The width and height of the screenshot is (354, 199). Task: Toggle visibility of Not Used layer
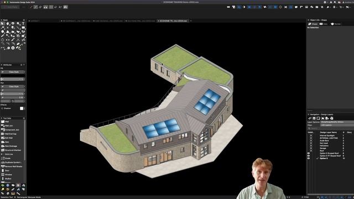pyautogui.click(x=311, y=143)
